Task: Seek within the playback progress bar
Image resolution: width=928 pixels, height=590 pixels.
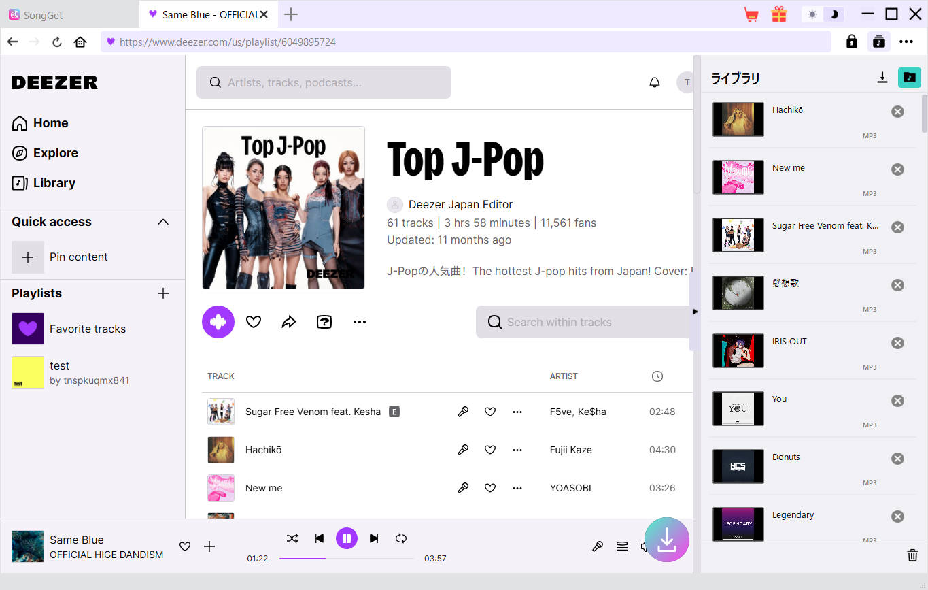Action: (x=347, y=559)
